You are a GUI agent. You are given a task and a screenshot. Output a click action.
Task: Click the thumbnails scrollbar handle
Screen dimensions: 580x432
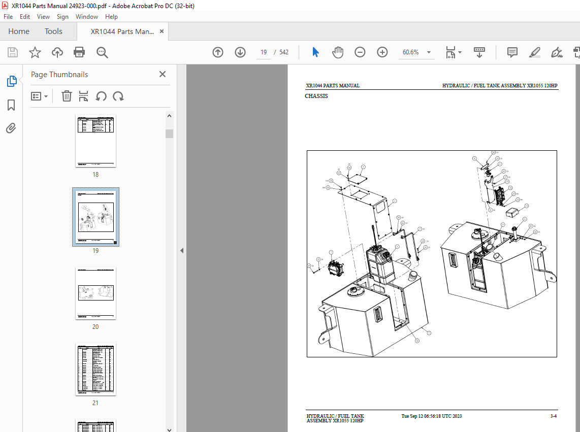tap(170, 133)
